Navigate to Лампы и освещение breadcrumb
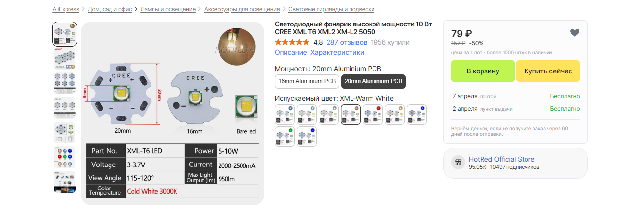Viewport: 637px width, 212px height. [x=168, y=9]
